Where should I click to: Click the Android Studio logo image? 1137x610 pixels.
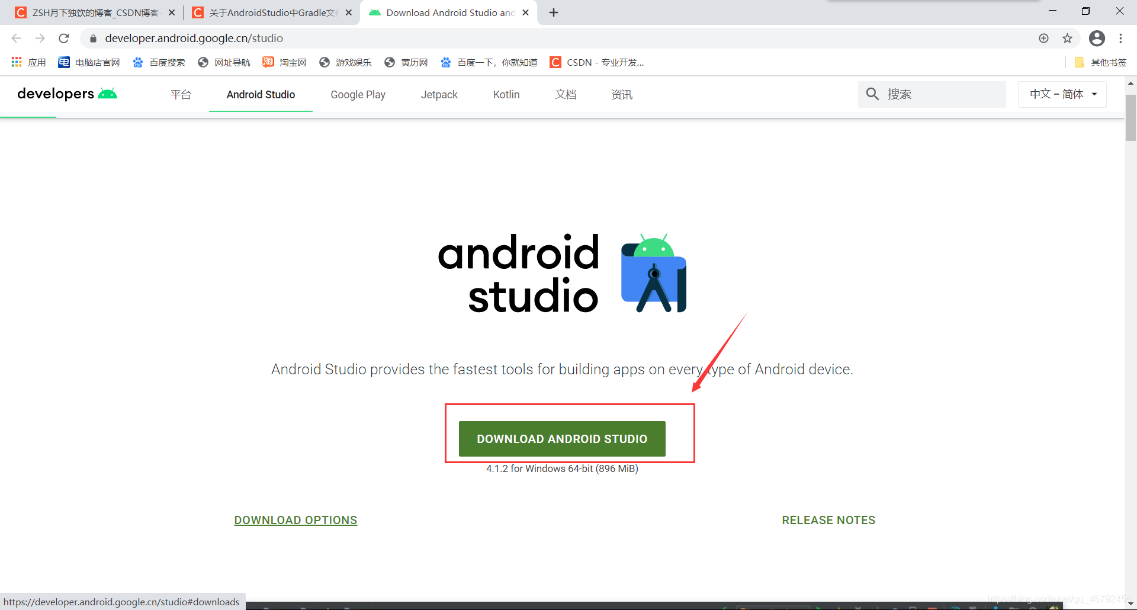click(x=562, y=273)
